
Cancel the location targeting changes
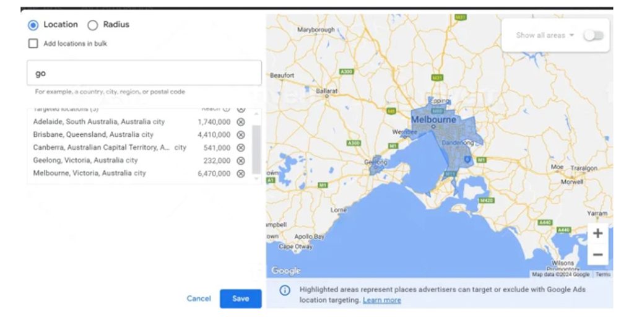pos(199,298)
